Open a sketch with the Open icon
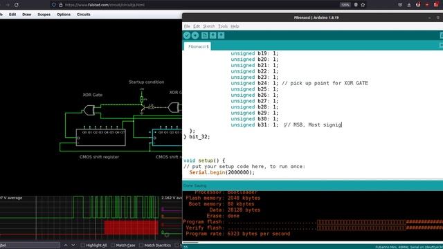 (x=213, y=35)
